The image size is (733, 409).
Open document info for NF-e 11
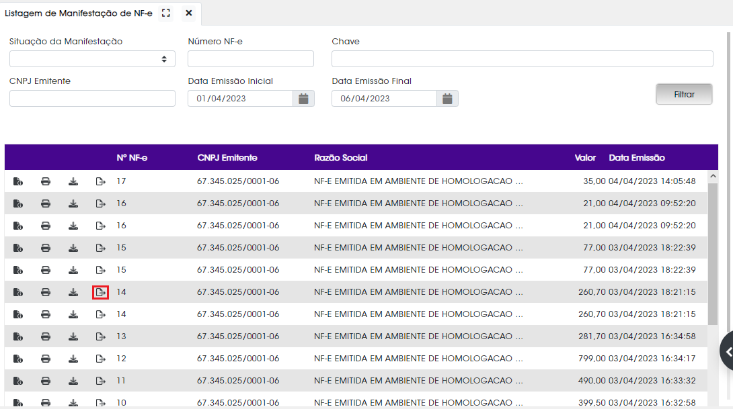coord(17,381)
